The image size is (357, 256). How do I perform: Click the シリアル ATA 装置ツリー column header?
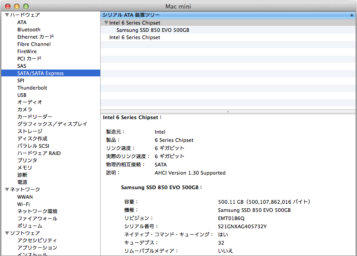228,15
